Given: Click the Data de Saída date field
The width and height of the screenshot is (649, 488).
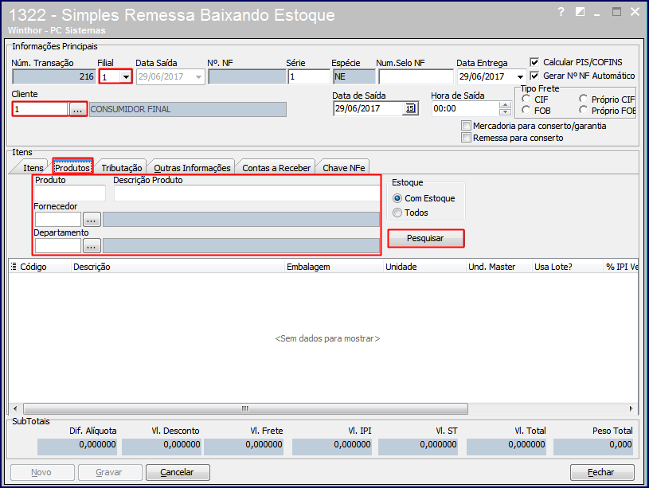Looking at the screenshot, I should (369, 108).
